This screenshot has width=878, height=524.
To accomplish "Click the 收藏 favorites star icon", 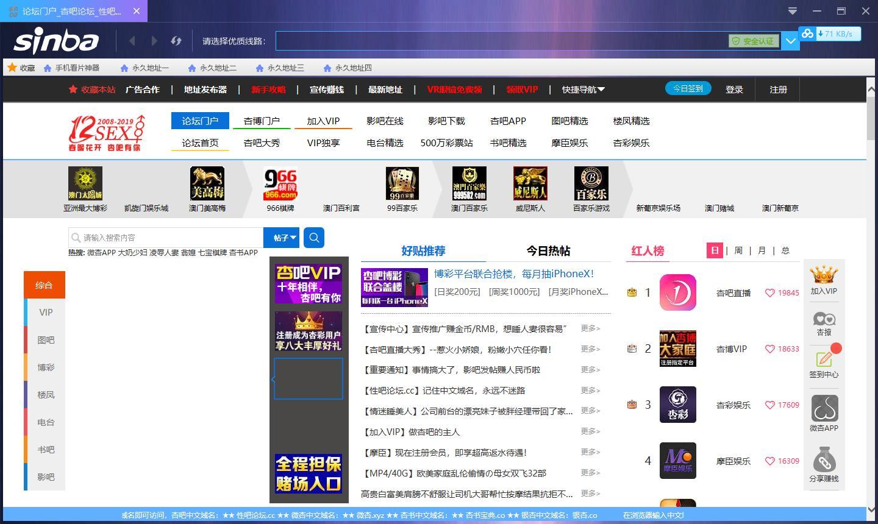I will point(12,68).
